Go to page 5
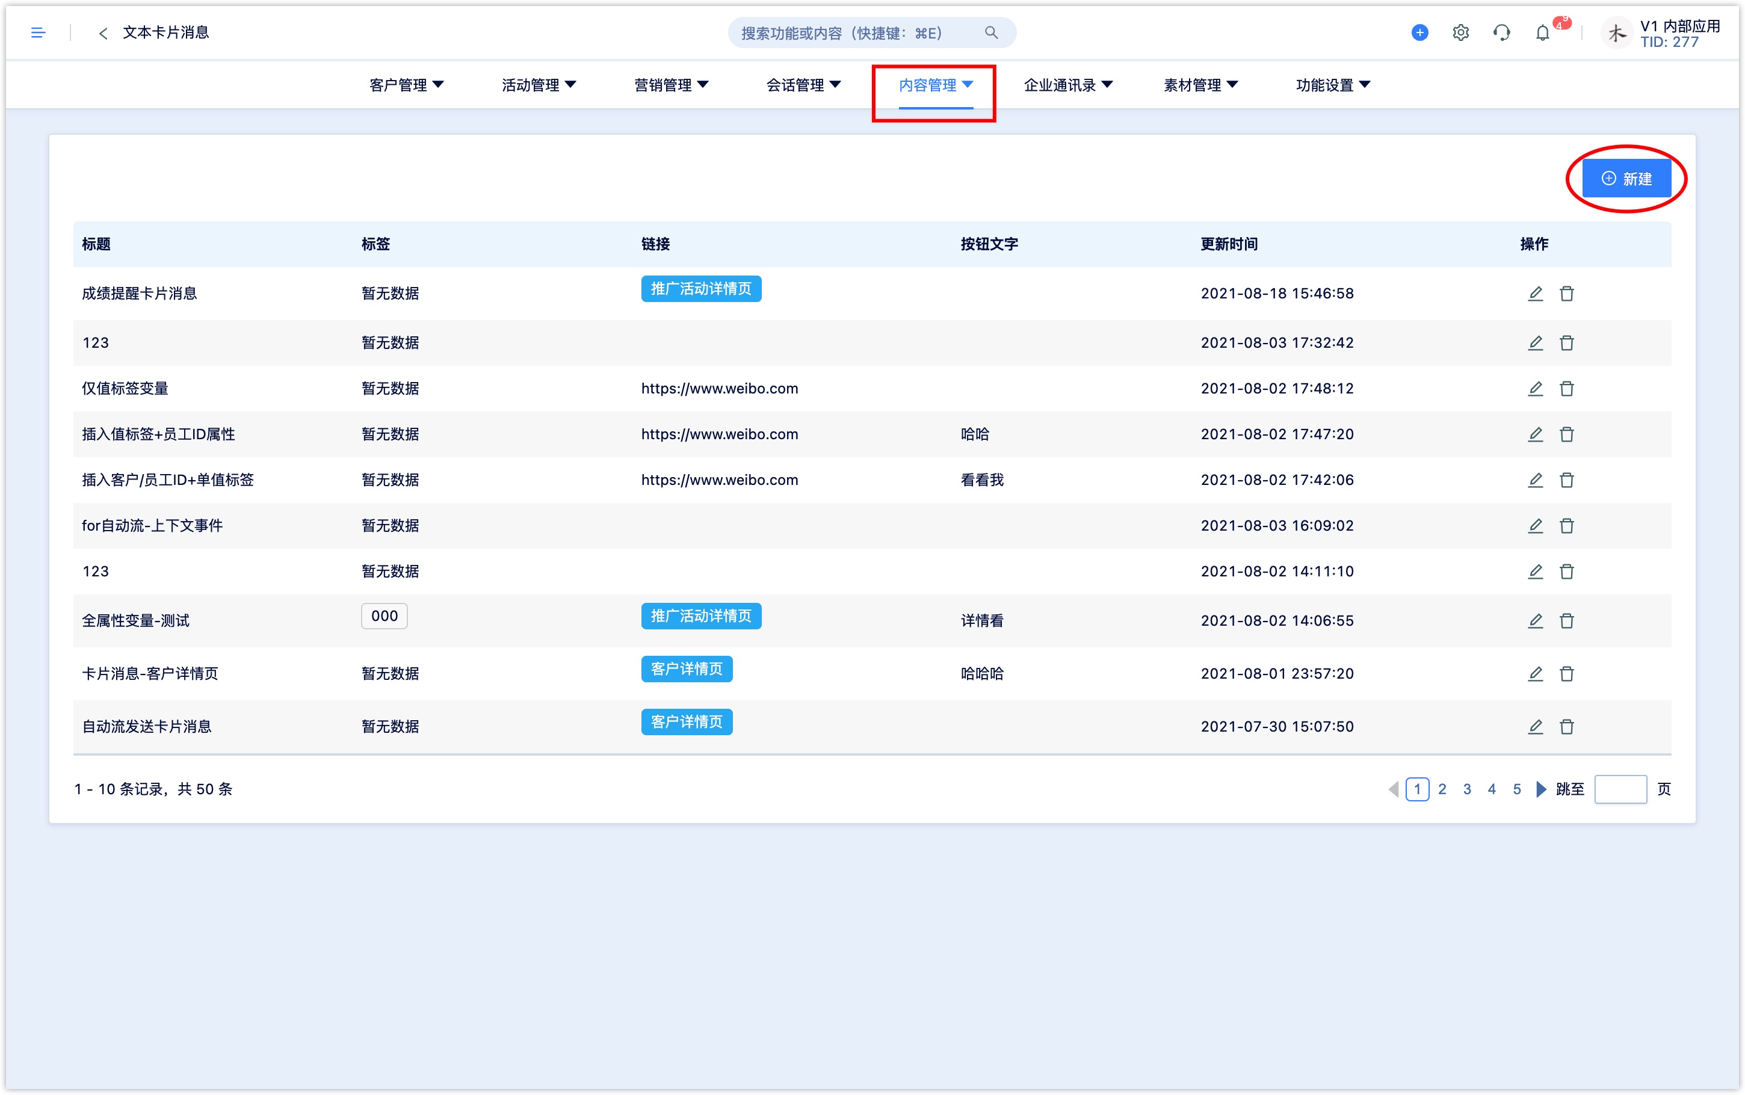Viewport: 1745px width, 1095px height. coord(1516,789)
